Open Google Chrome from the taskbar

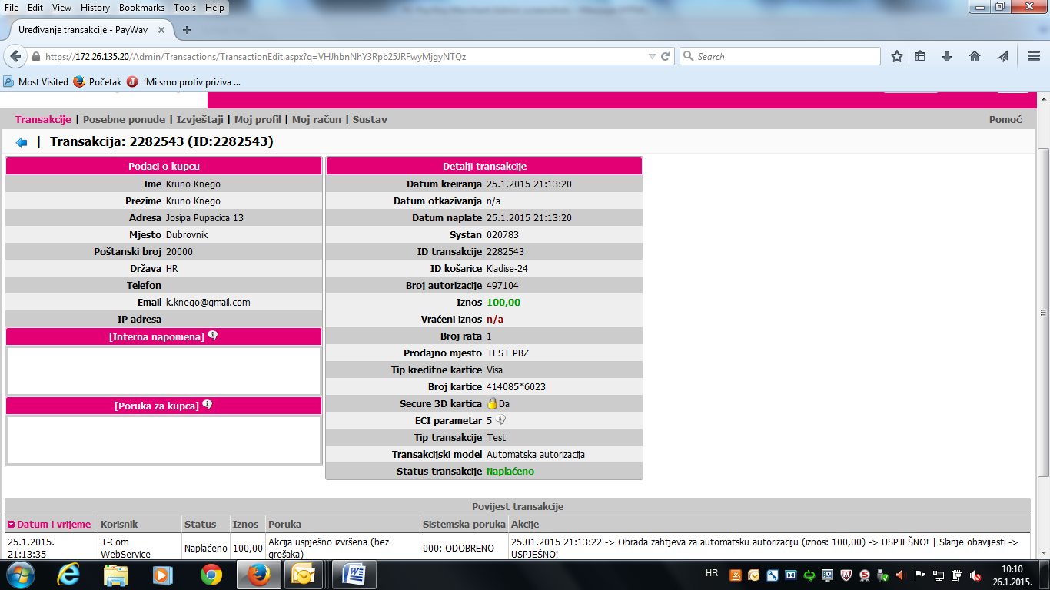(211, 575)
